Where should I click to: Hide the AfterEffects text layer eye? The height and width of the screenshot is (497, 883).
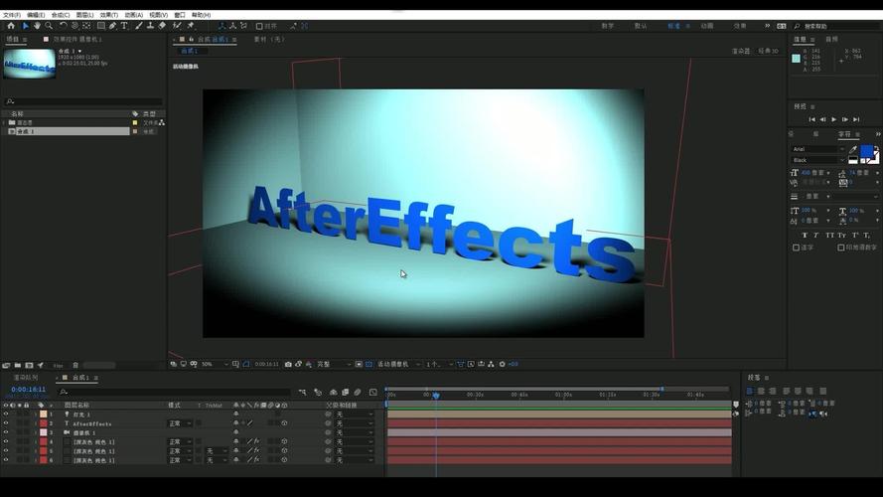6,423
